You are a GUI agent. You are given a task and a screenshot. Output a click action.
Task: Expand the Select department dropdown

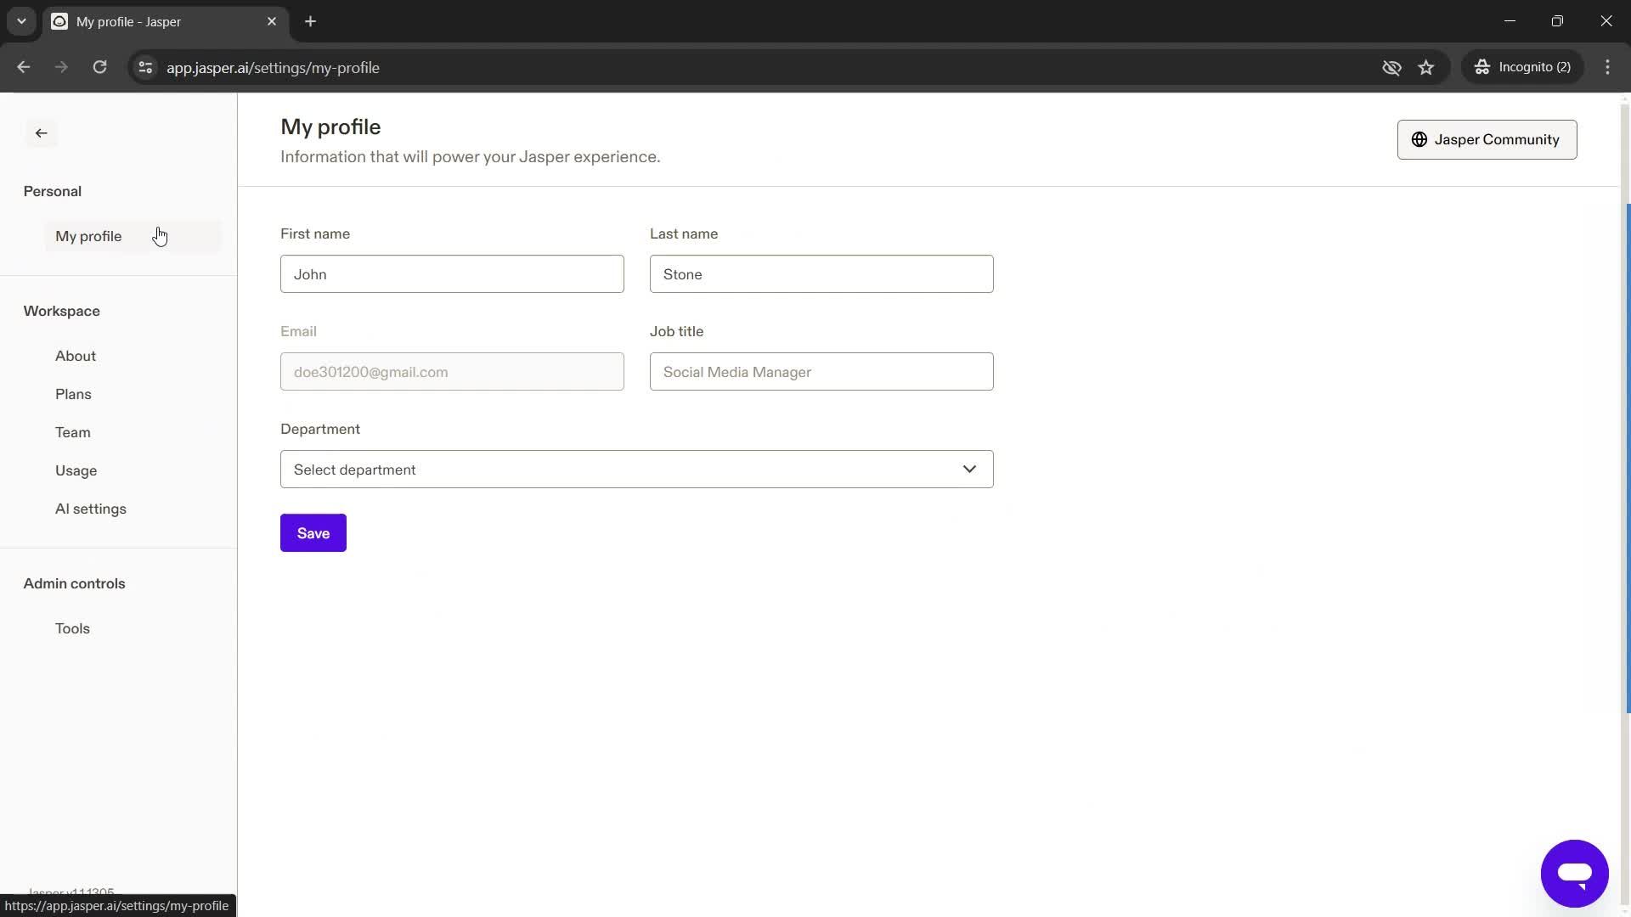pos(636,469)
